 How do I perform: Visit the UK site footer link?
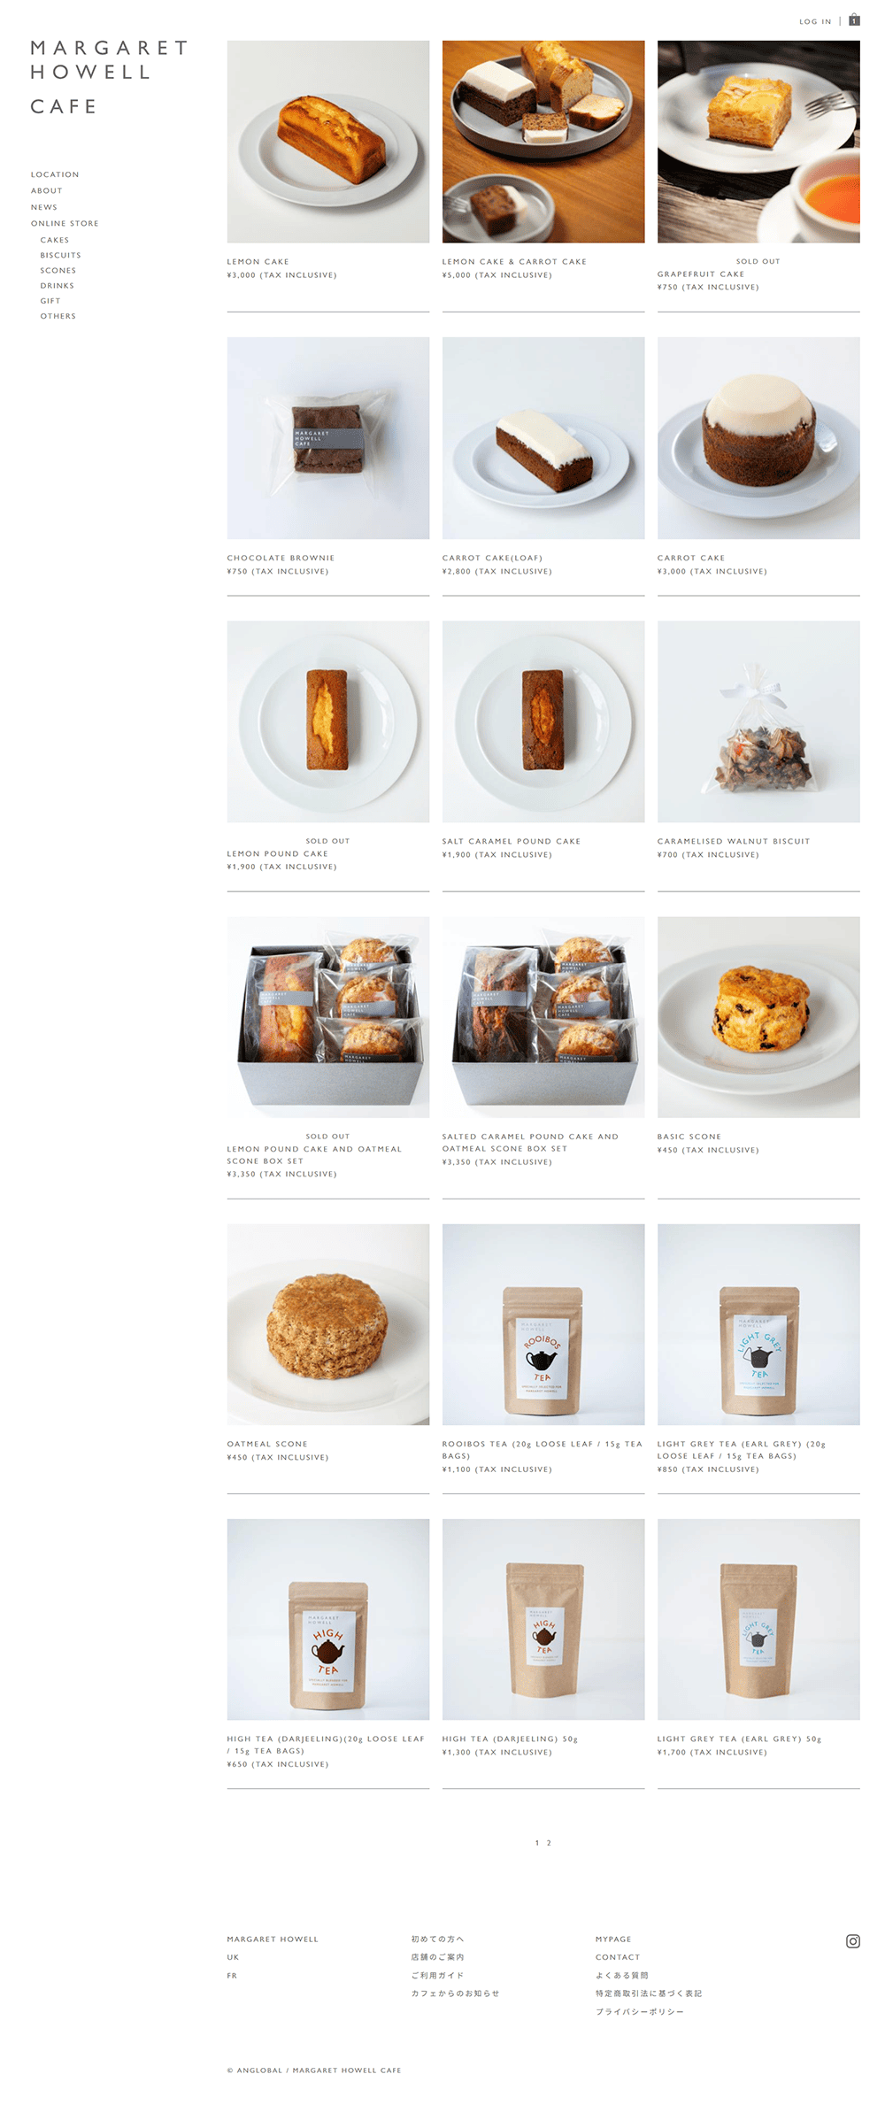(x=233, y=1957)
